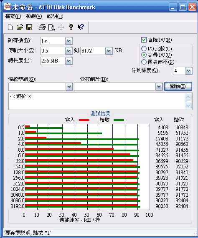Select the 交疊 I/O radio button
This screenshot has height=238, width=198.
coord(144,55)
